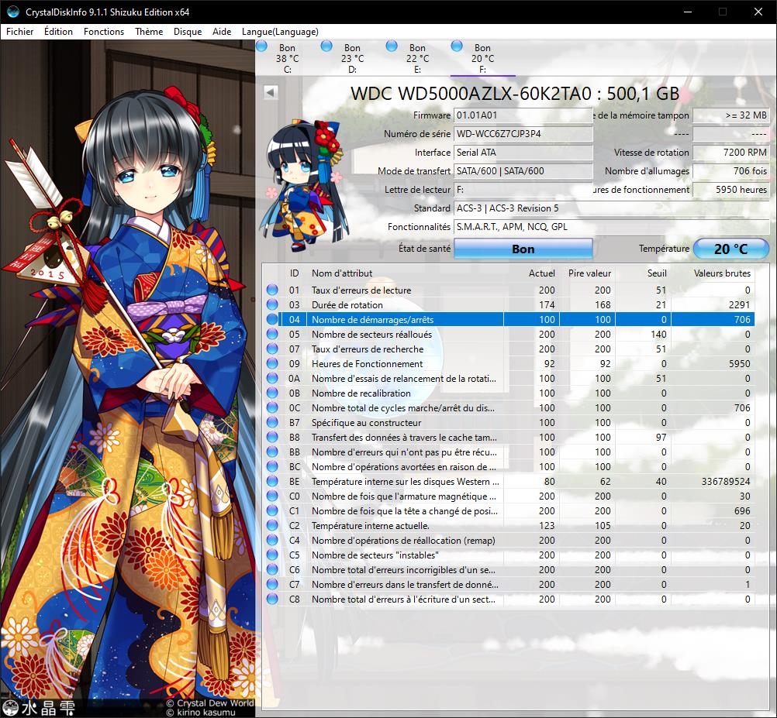
Task: Click the status orb for attribute 05
Action: [272, 335]
